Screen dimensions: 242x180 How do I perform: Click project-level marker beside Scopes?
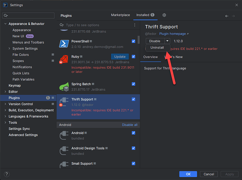53,61
